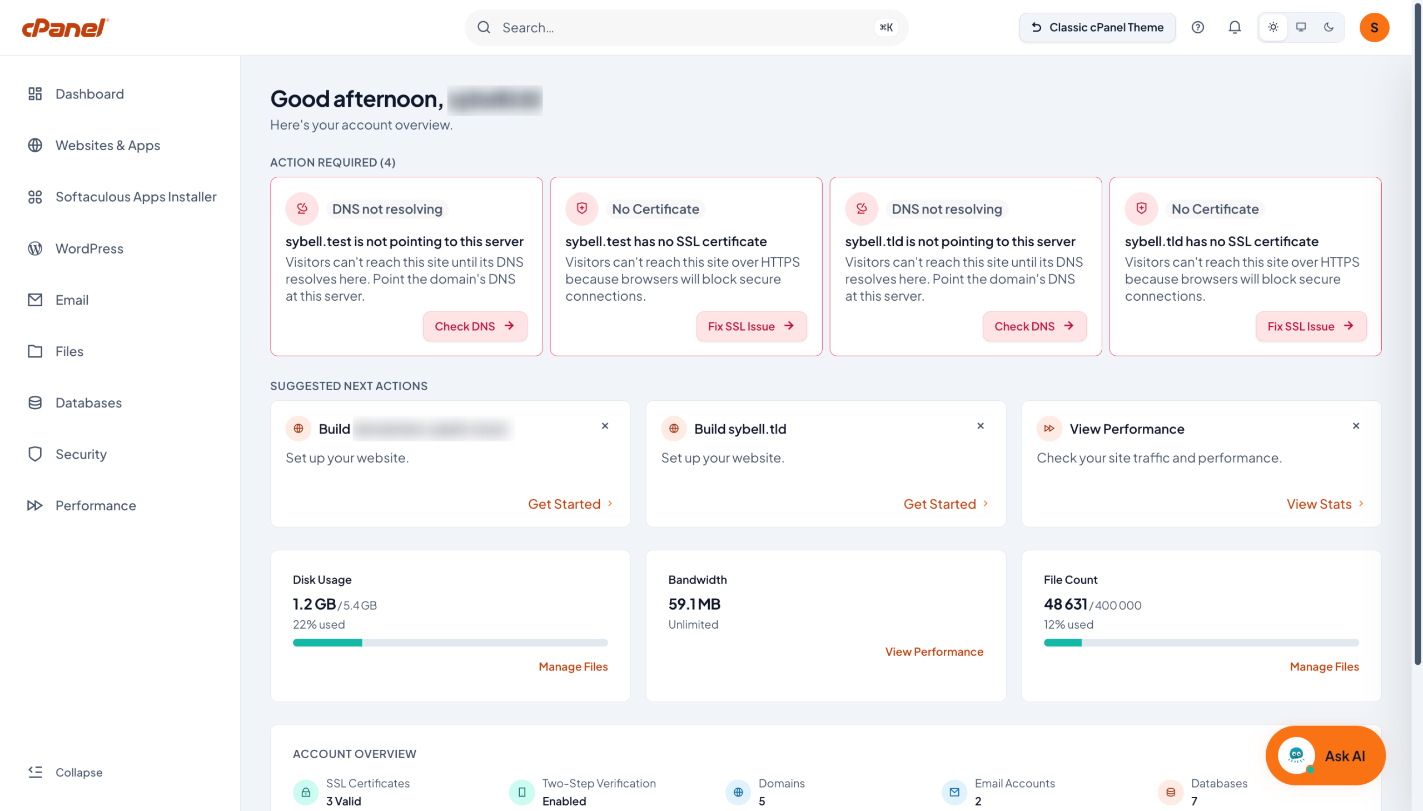1423x811 pixels.
Task: Click the Performance fast-forward sidebar icon
Action: pyautogui.click(x=35, y=505)
